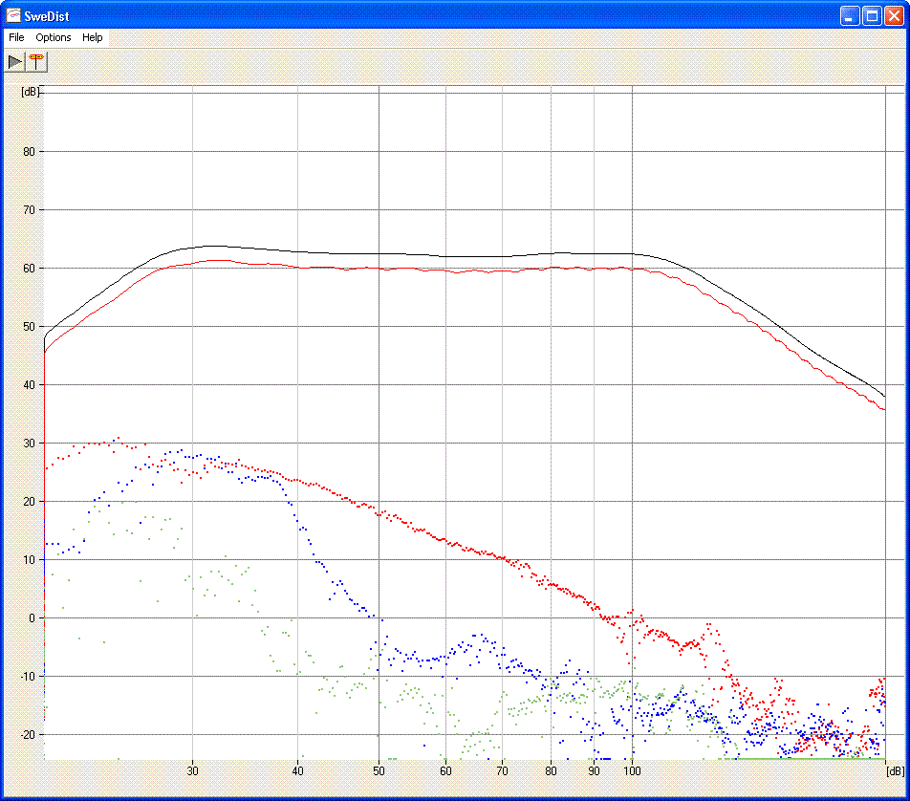This screenshot has height=801, width=910.
Task: Click the 40 dB label on Y axis
Action: pyautogui.click(x=29, y=385)
